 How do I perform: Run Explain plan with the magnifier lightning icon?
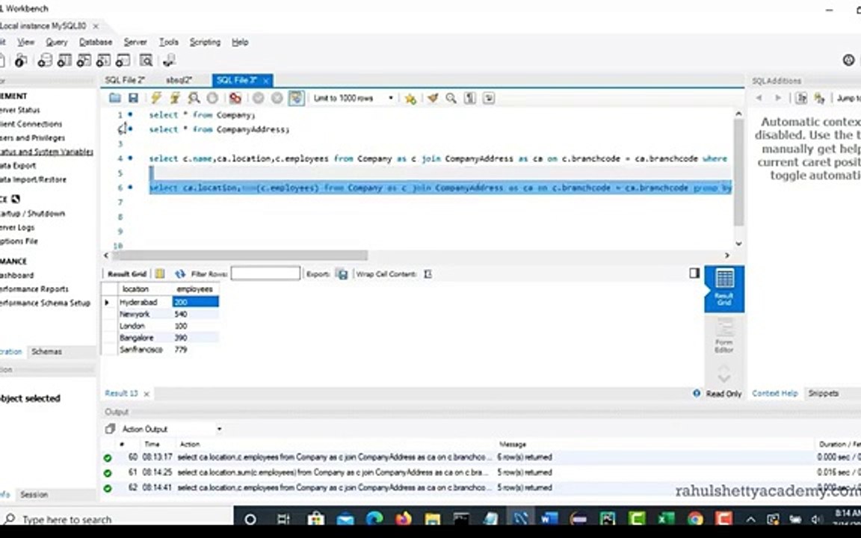coord(194,99)
